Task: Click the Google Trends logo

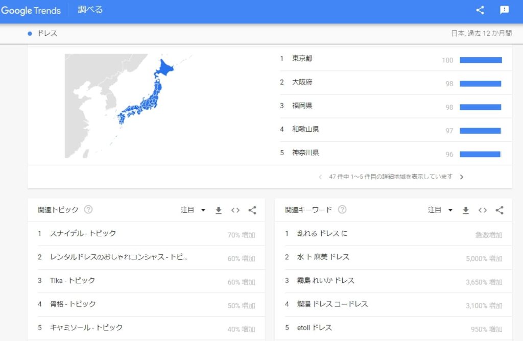Action: click(x=31, y=11)
